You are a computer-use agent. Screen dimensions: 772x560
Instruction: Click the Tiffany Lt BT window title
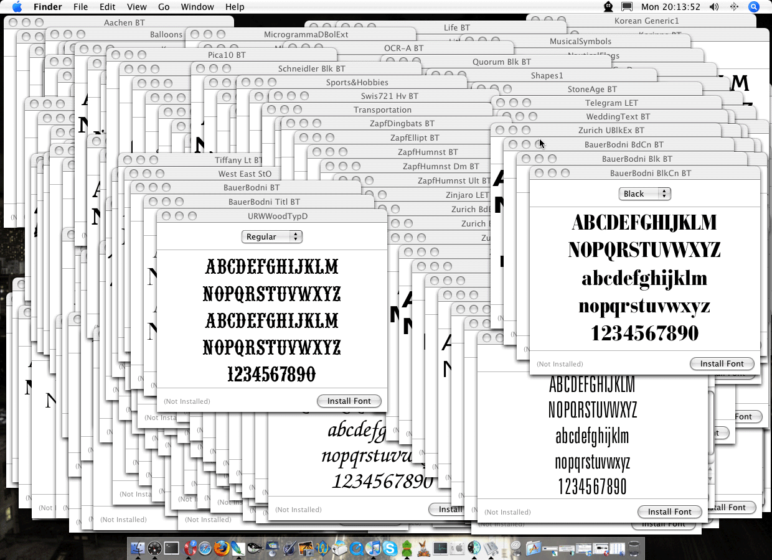pos(239,160)
